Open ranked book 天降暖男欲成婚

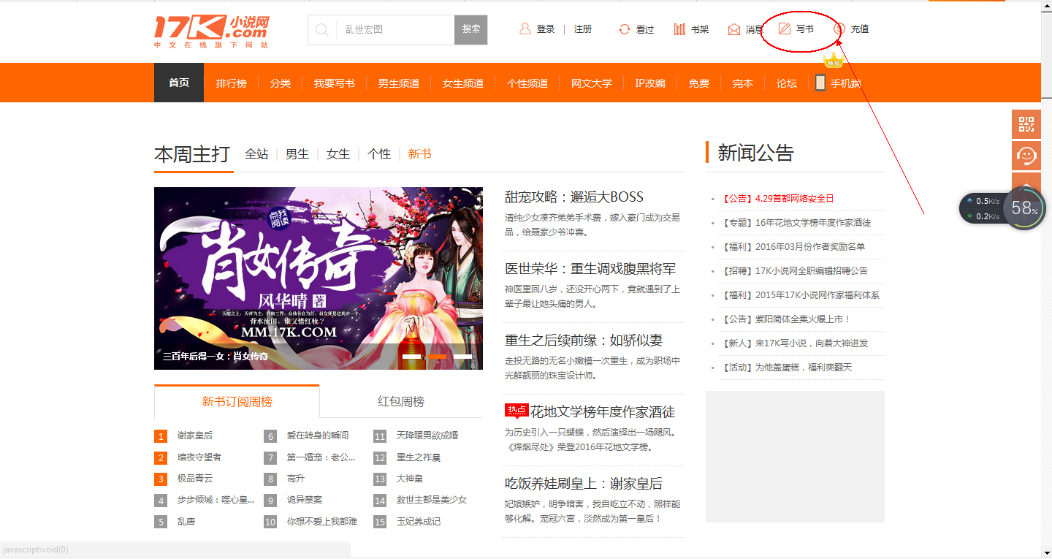click(427, 436)
